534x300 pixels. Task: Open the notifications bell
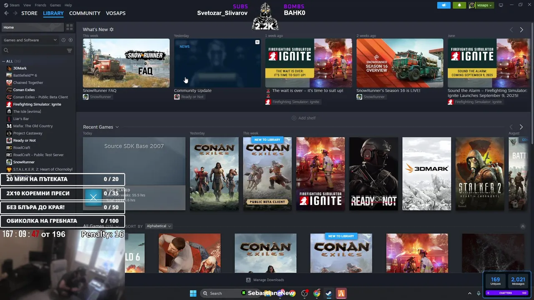[459, 5]
